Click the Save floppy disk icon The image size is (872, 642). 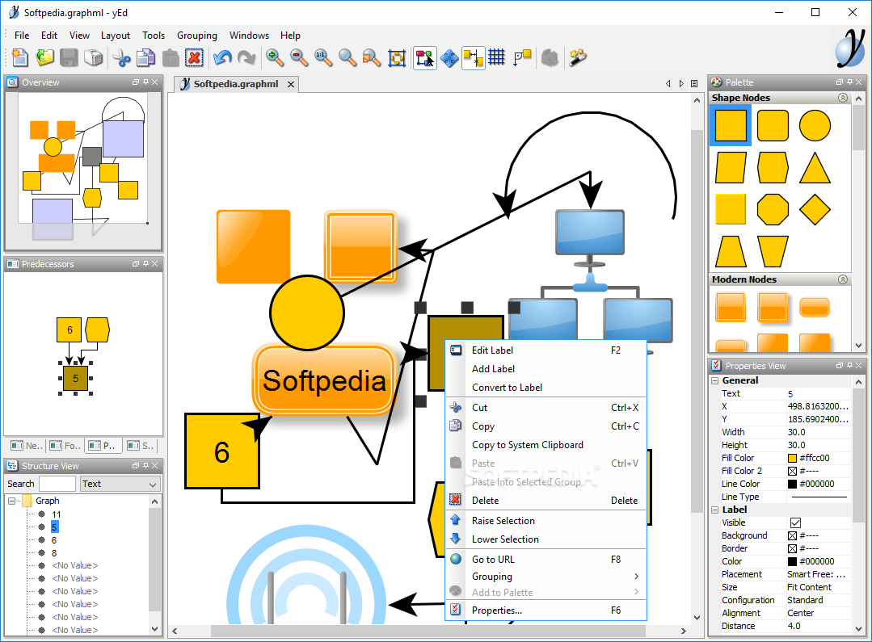[69, 58]
